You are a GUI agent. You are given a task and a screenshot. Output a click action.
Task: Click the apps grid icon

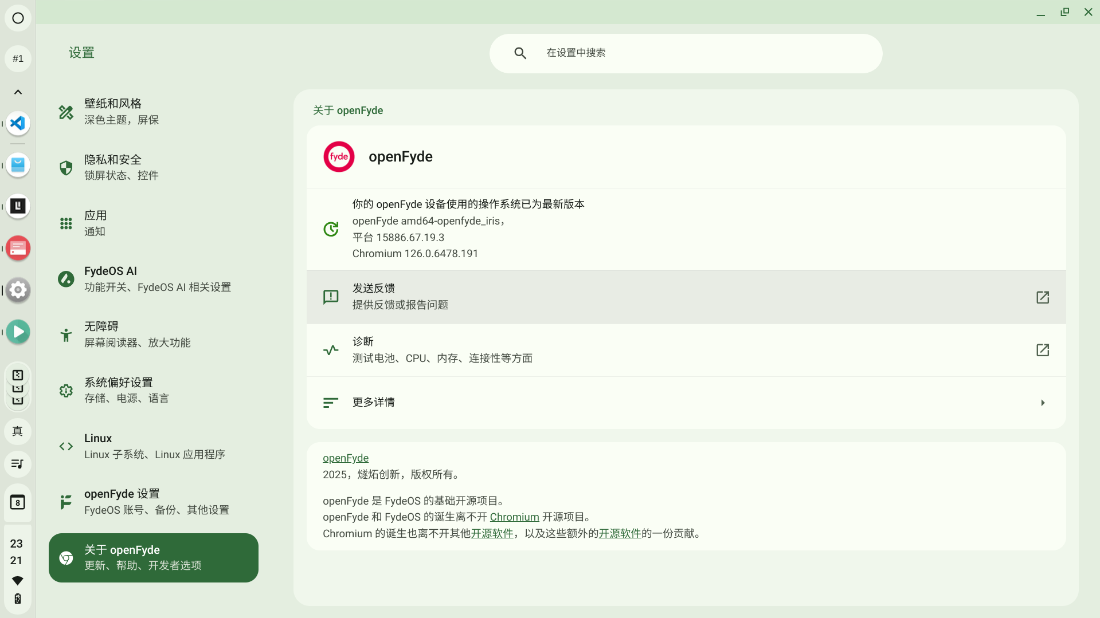point(66,223)
